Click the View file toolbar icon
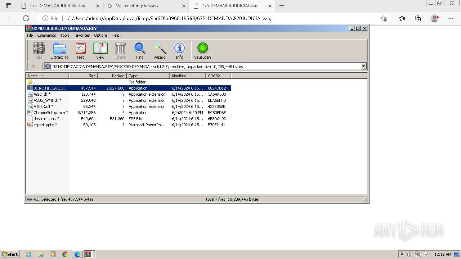Image resolution: width=461 pixels, height=259 pixels. coord(100,50)
